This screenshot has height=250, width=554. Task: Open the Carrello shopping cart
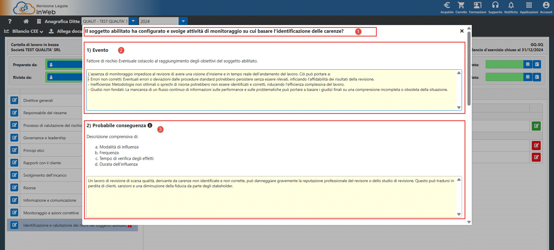(461, 5)
